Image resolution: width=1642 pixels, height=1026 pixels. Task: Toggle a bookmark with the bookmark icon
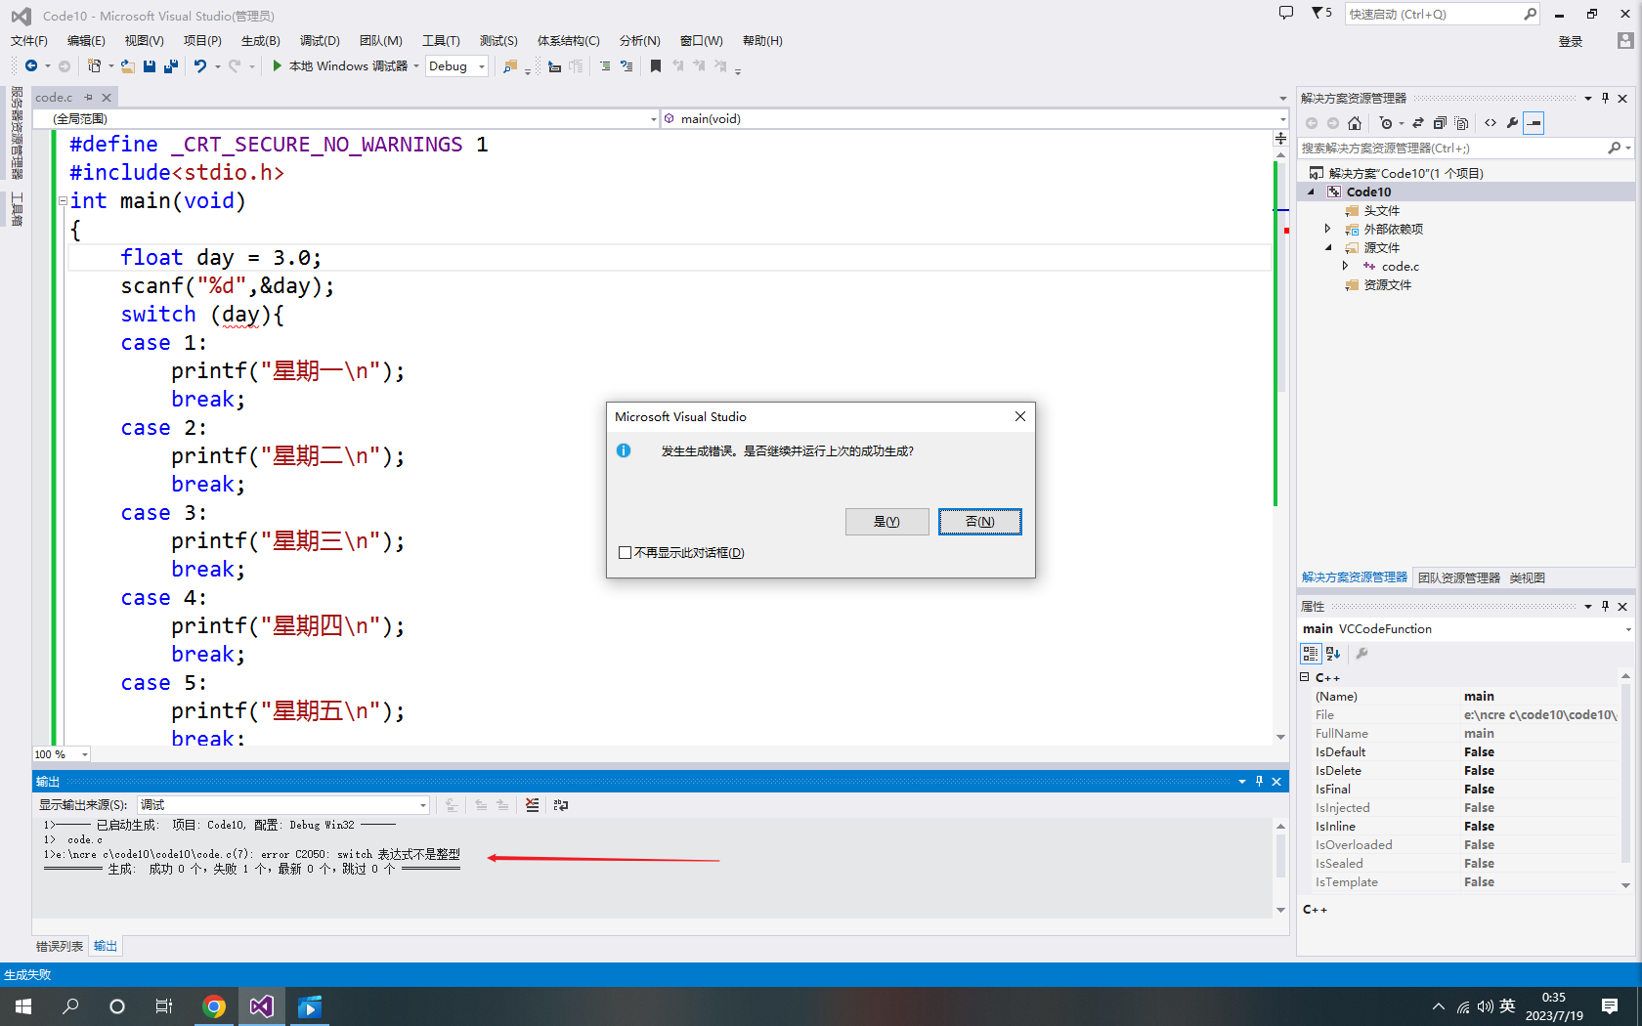coord(656,66)
